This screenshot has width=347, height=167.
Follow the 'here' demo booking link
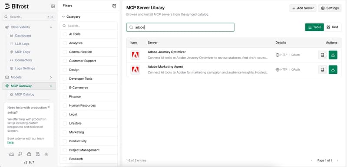click(x=10, y=142)
